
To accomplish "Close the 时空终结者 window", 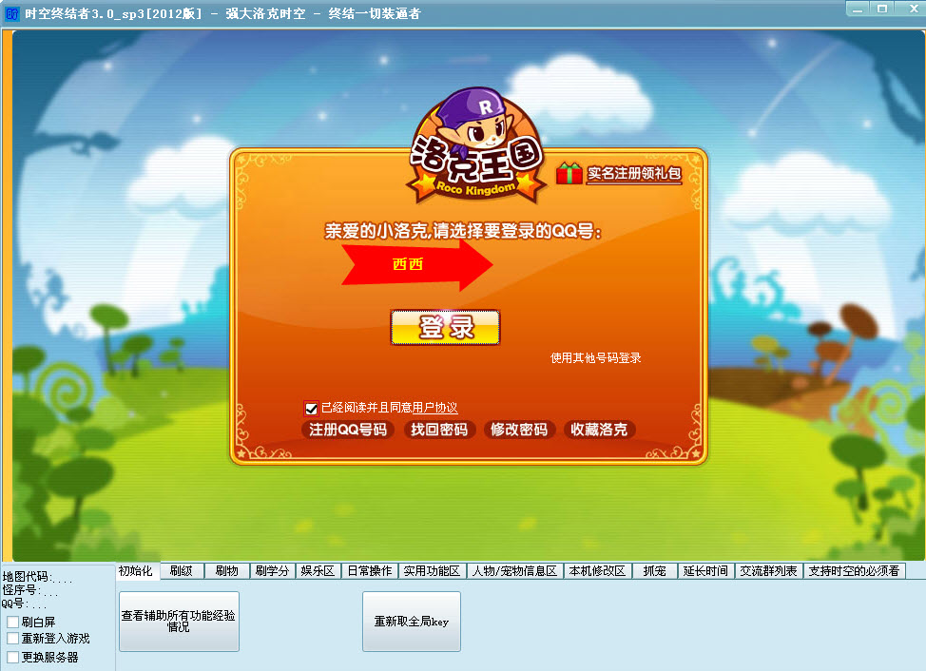I will click(913, 9).
